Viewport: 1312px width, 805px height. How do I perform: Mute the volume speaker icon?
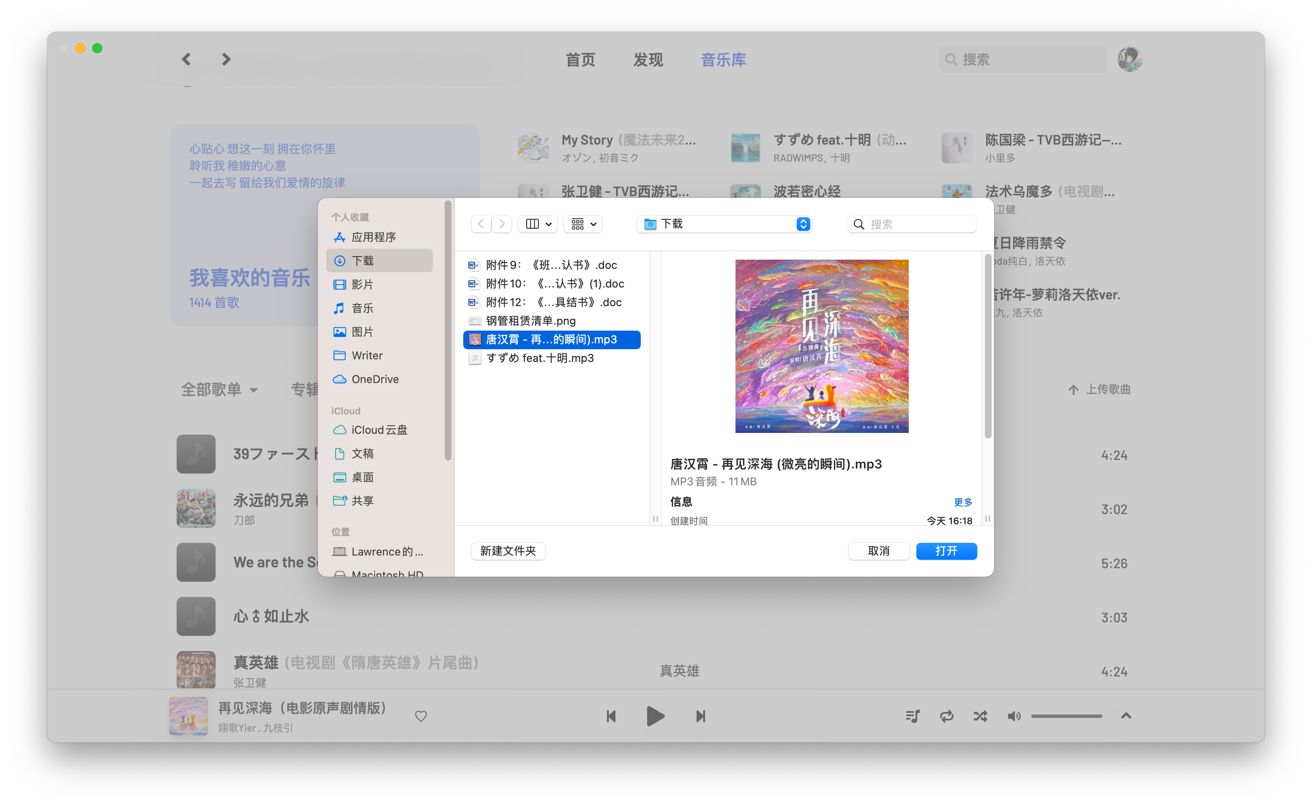tap(1013, 716)
